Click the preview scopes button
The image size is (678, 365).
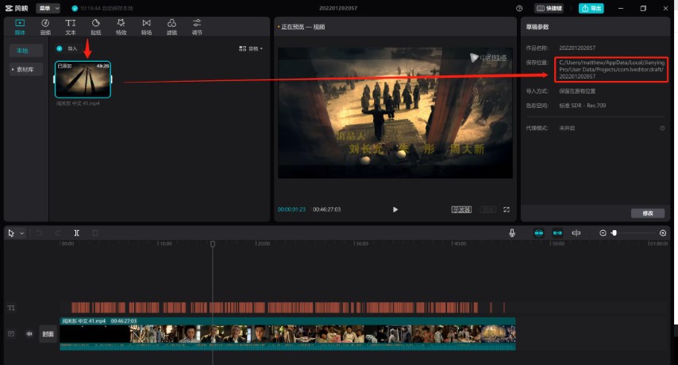tap(461, 209)
